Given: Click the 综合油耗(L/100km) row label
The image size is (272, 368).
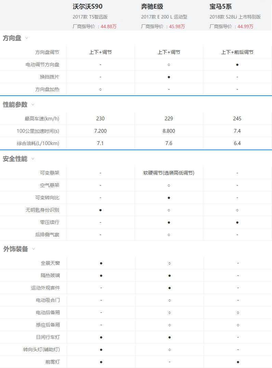Looking at the screenshot, I should click(x=38, y=143).
